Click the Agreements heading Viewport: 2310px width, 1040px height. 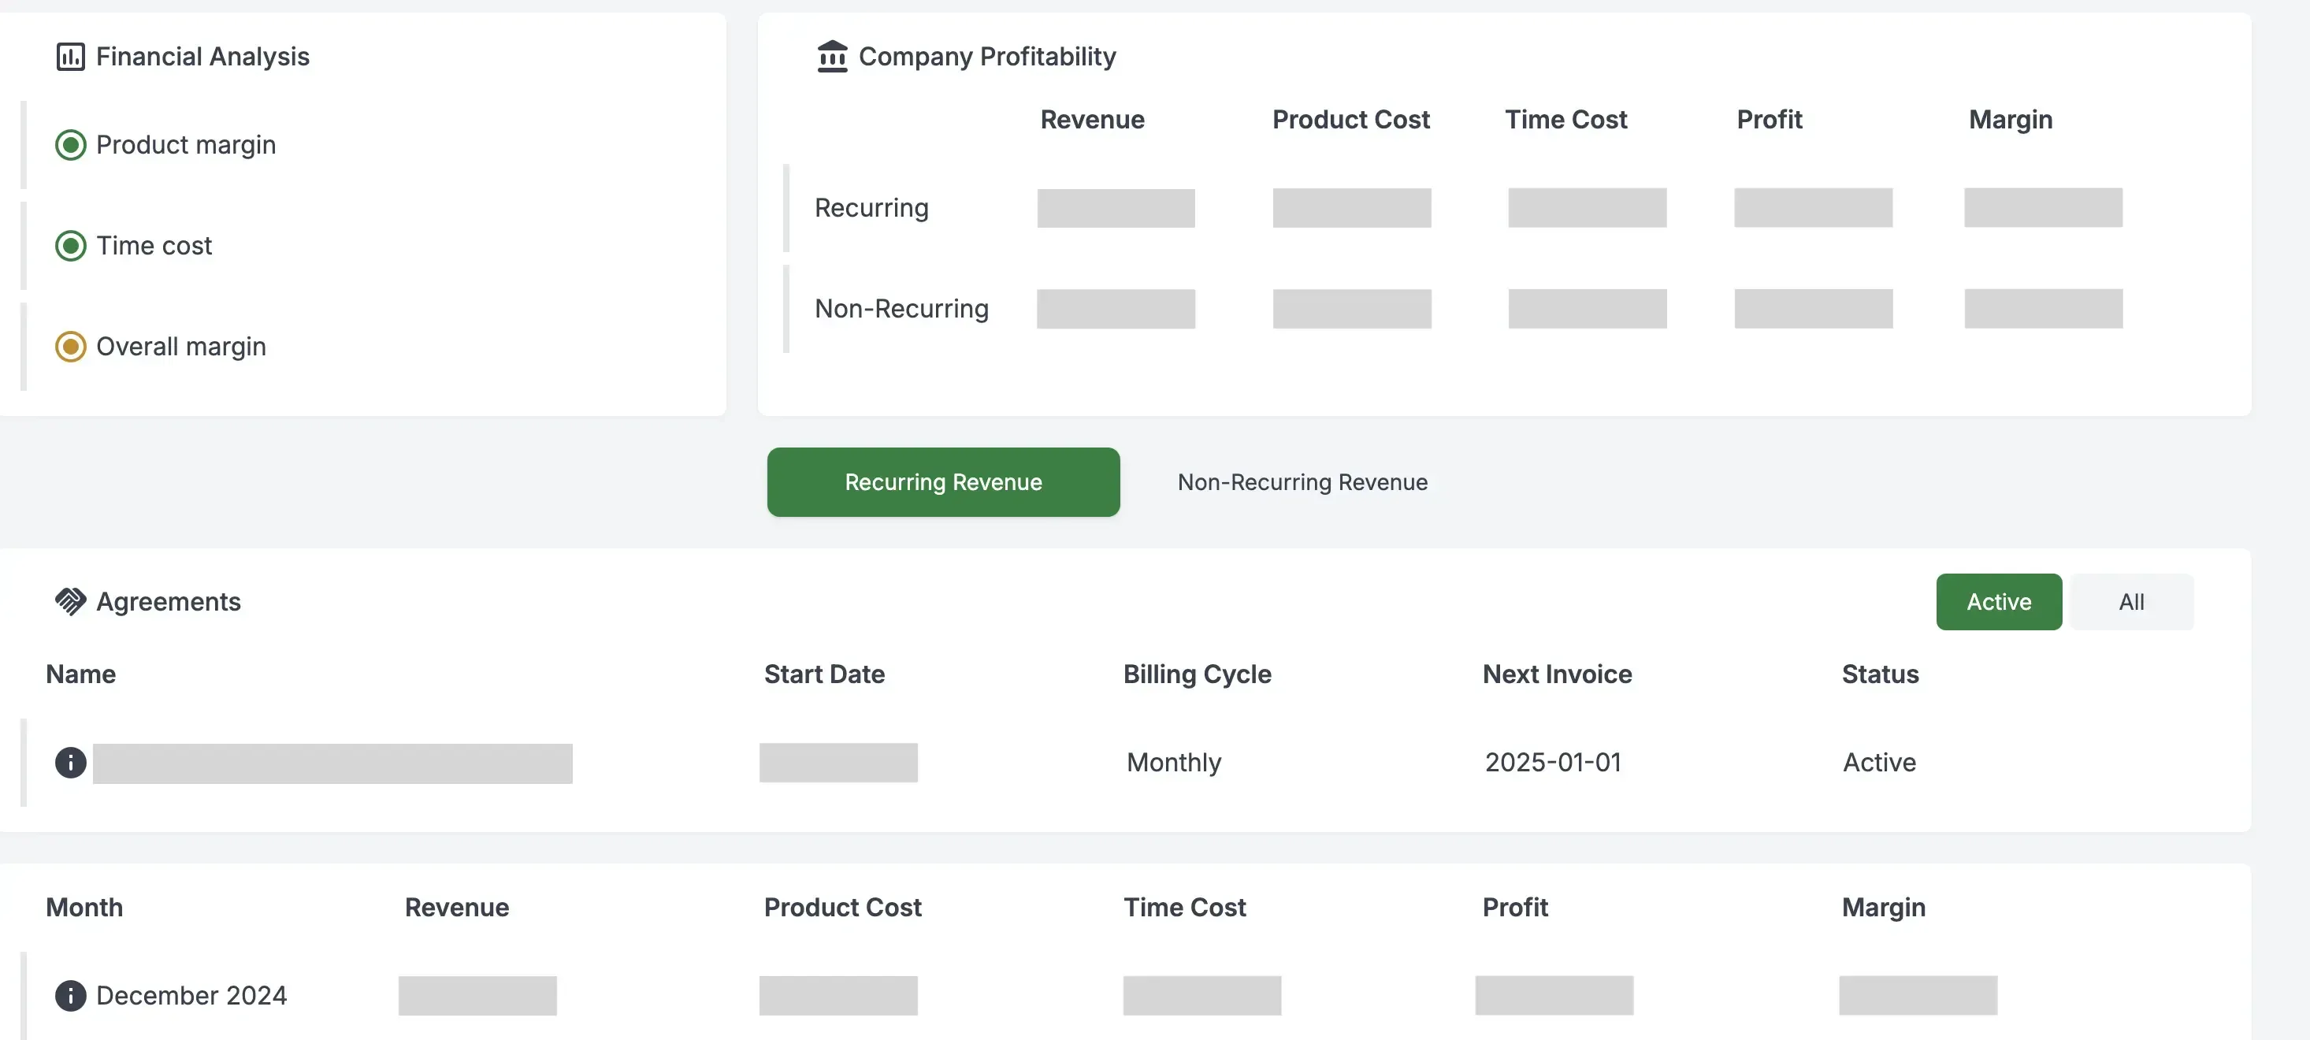[169, 602]
